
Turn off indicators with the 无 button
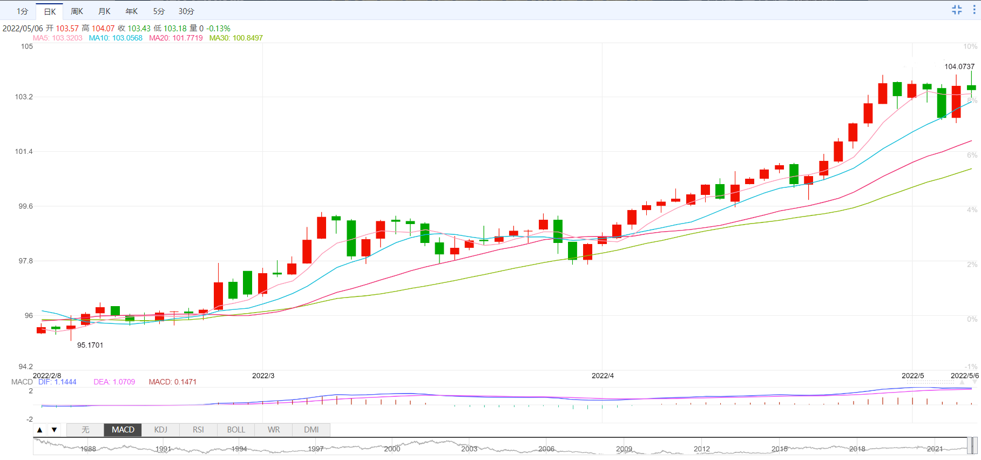point(85,430)
